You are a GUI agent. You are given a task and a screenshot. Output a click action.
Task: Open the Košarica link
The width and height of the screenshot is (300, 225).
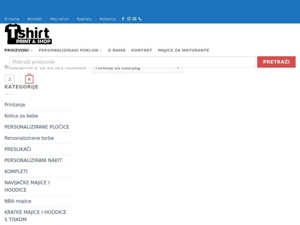pyautogui.click(x=107, y=19)
